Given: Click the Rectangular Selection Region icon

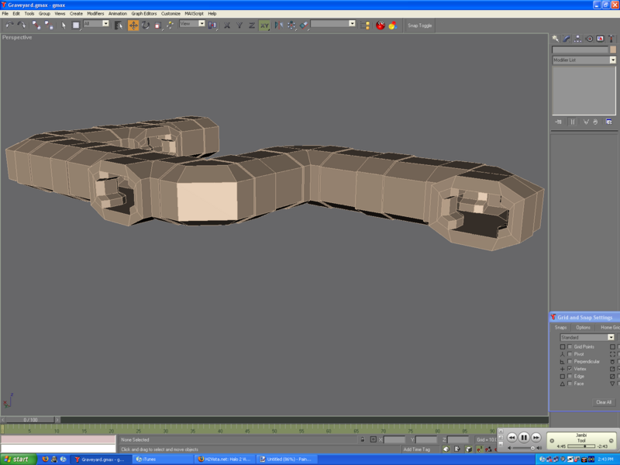Looking at the screenshot, I should click(75, 26).
